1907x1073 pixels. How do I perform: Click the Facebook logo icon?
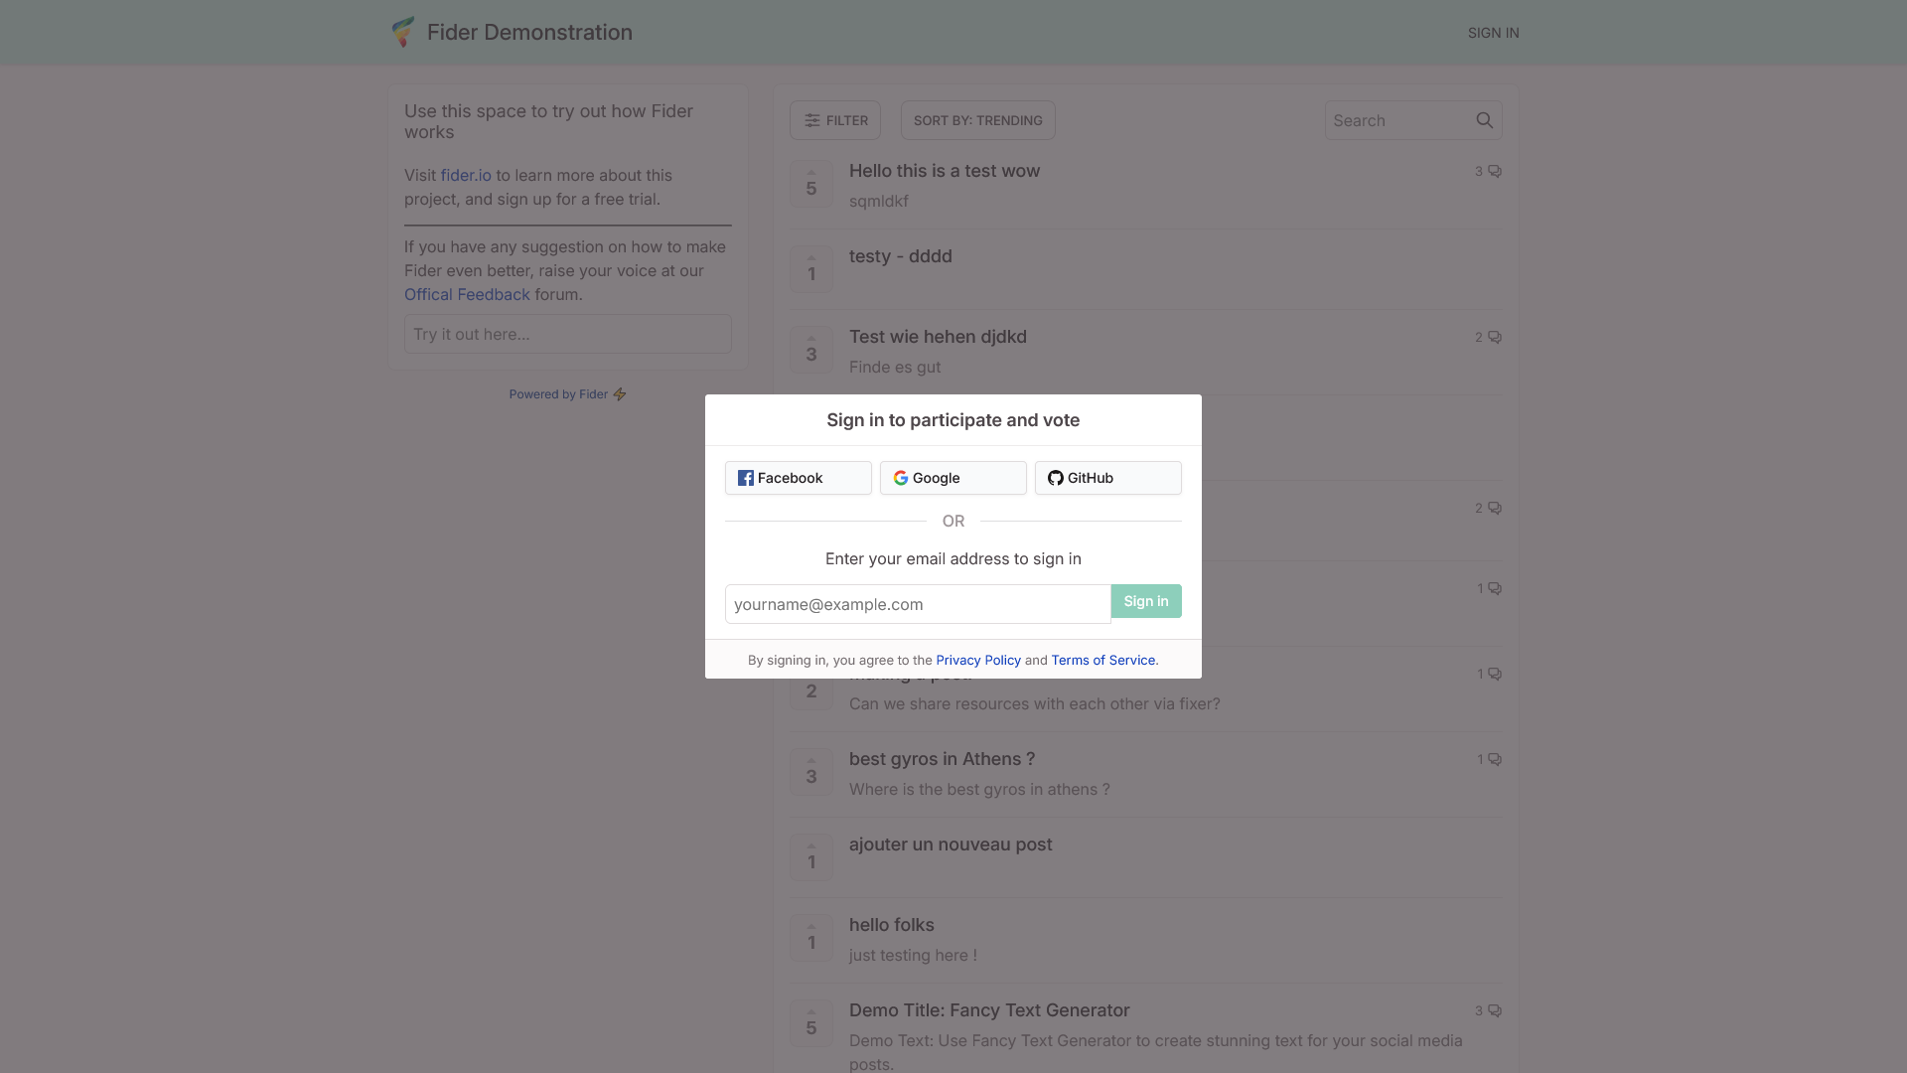pos(746,478)
